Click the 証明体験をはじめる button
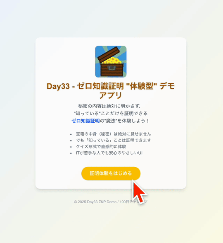The height and width of the screenshot is (243, 223). click(x=111, y=173)
